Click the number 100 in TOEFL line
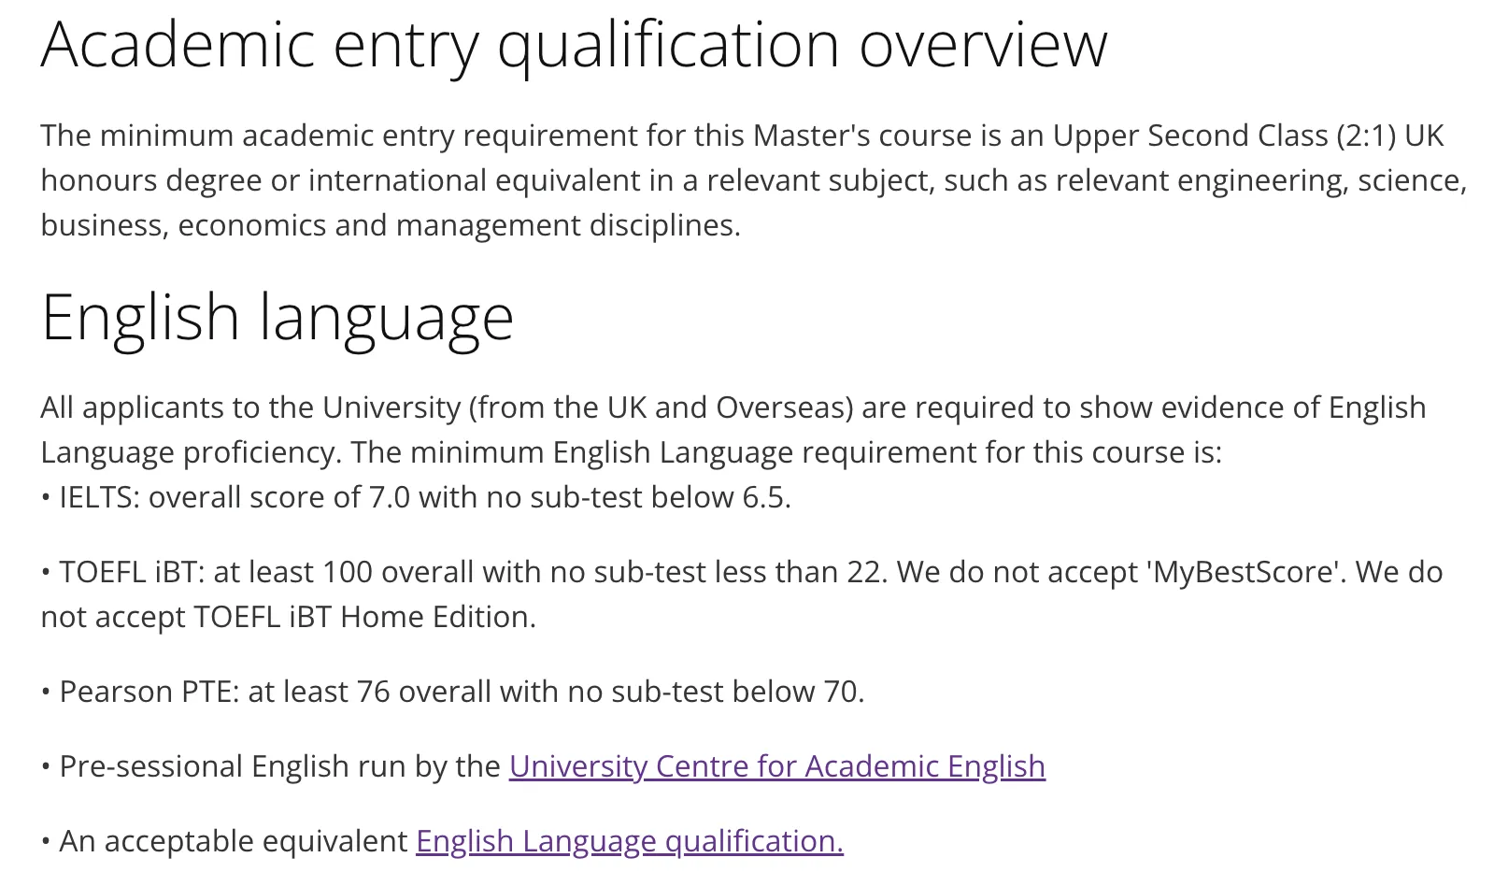1508x886 pixels. pyautogui.click(x=348, y=572)
